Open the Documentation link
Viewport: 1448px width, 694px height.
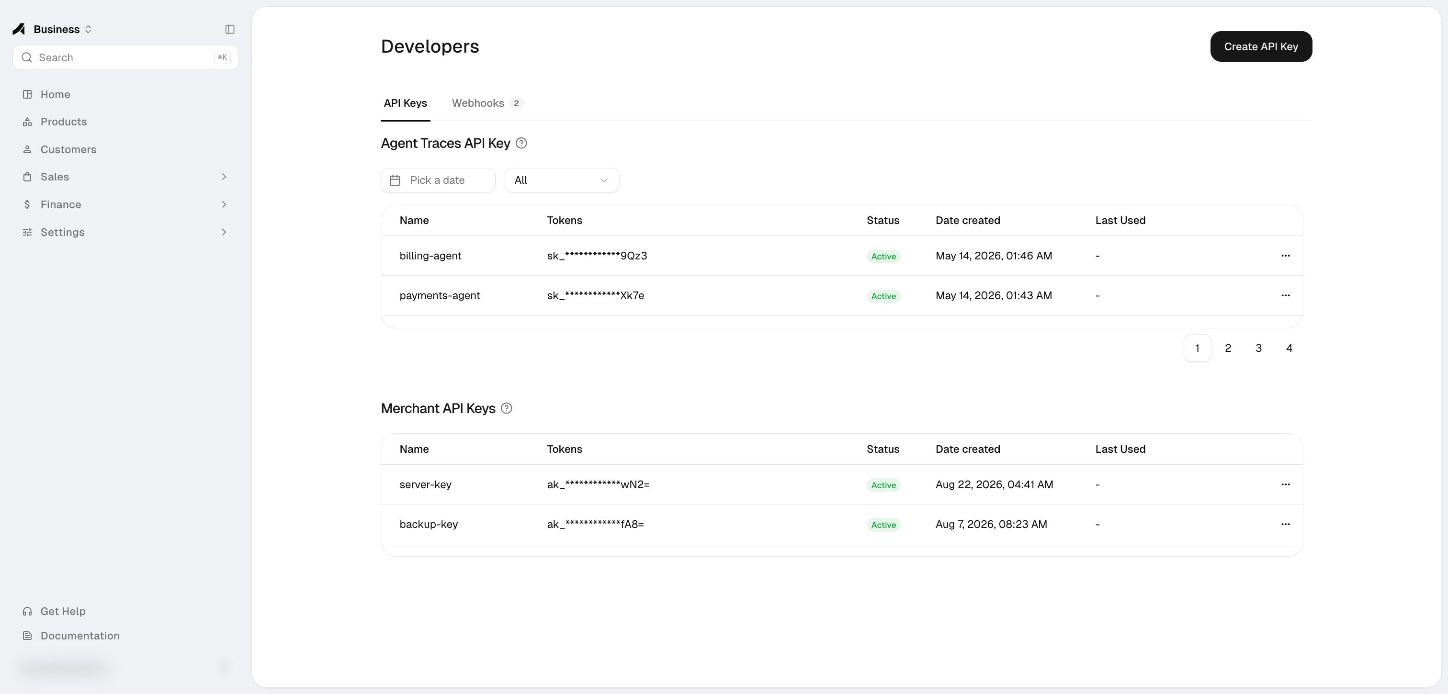[x=80, y=636]
